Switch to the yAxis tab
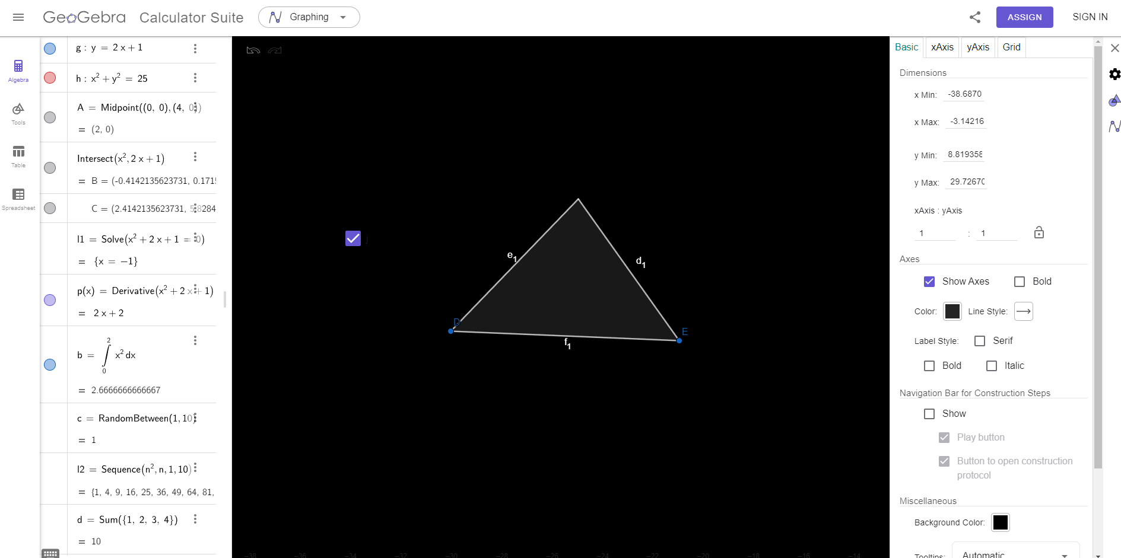The height and width of the screenshot is (558, 1121). click(978, 47)
